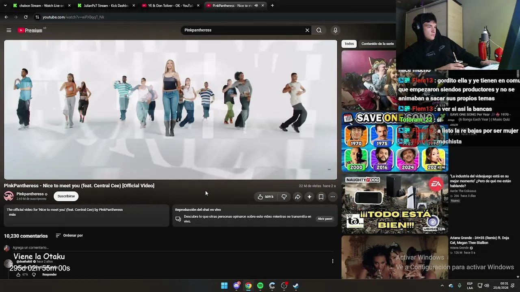
Task: Click the '22 M de vistas' view count
Action: (x=310, y=186)
